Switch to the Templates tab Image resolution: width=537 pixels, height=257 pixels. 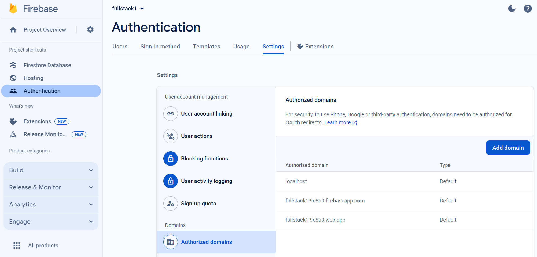[x=207, y=46]
